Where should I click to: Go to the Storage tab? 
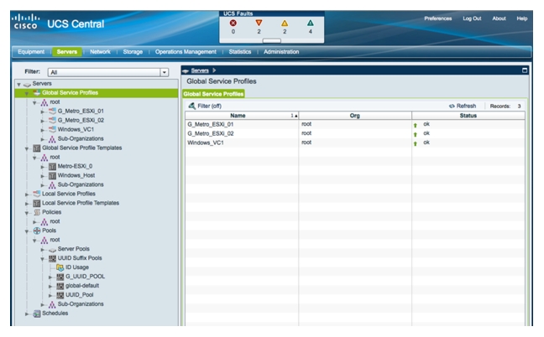click(133, 52)
